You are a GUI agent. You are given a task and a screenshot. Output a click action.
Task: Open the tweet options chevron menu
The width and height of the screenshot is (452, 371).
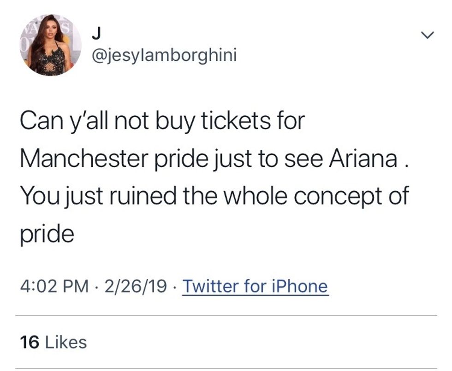[x=428, y=35]
